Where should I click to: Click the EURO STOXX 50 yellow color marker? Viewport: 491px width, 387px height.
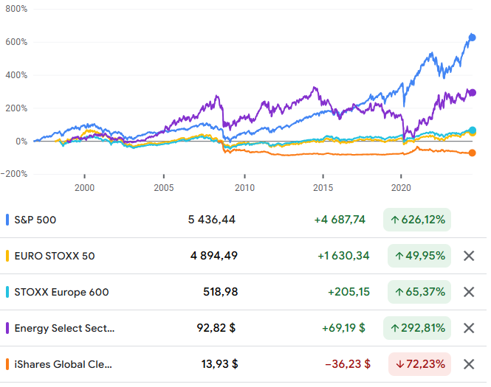(x=7, y=256)
